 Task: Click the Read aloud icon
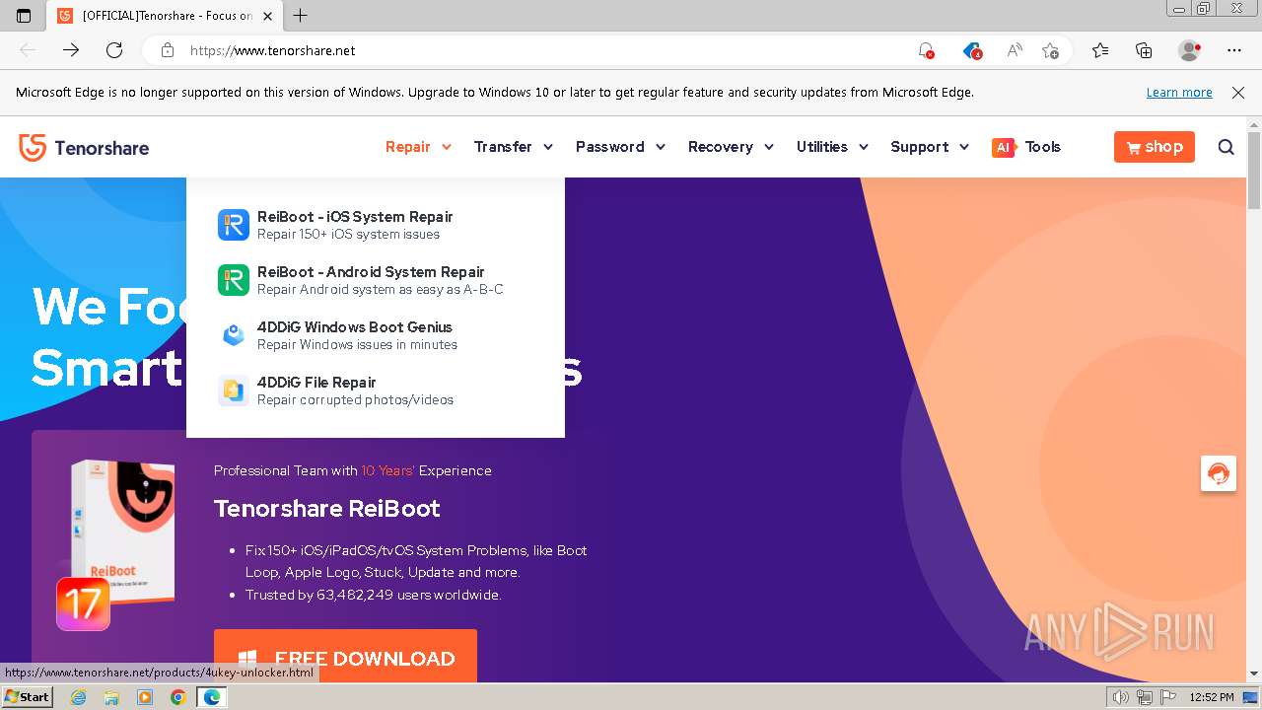click(x=1014, y=50)
